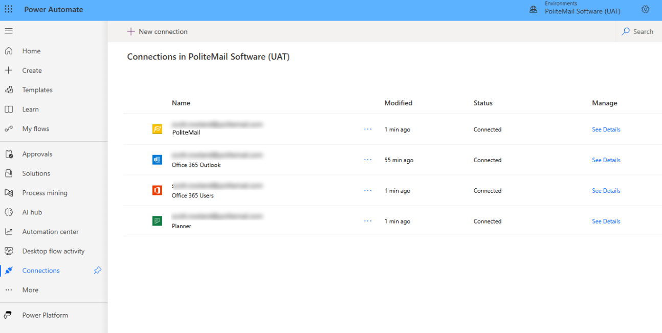662x333 pixels.
Task: Click the Manage column header
Action: pyautogui.click(x=605, y=103)
